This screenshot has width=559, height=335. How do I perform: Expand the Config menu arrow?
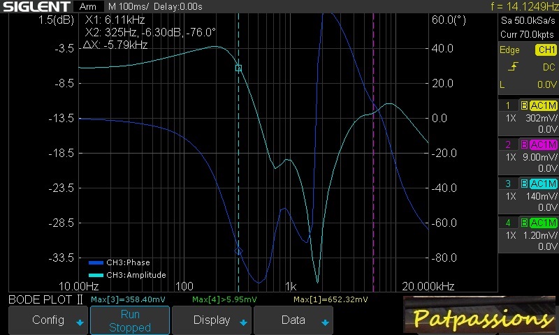[80, 322]
